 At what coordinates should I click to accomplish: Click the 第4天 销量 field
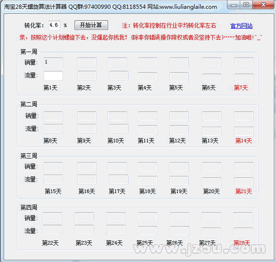(x=148, y=62)
